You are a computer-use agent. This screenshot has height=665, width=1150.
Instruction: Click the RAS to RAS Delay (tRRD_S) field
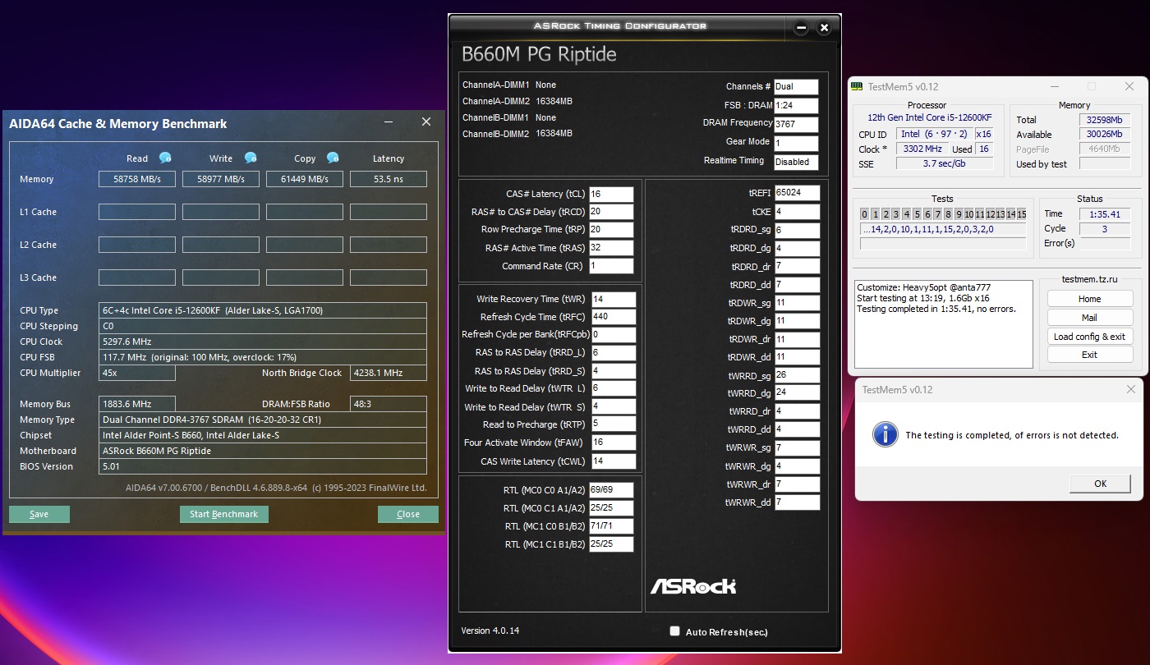click(613, 371)
